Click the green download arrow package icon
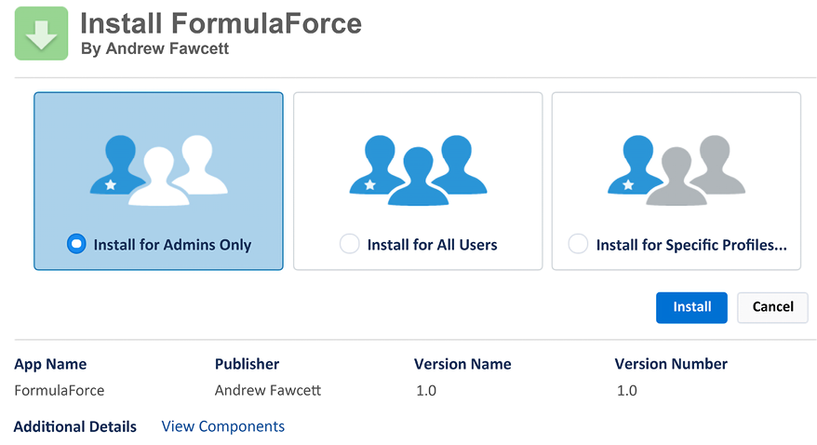 click(41, 34)
